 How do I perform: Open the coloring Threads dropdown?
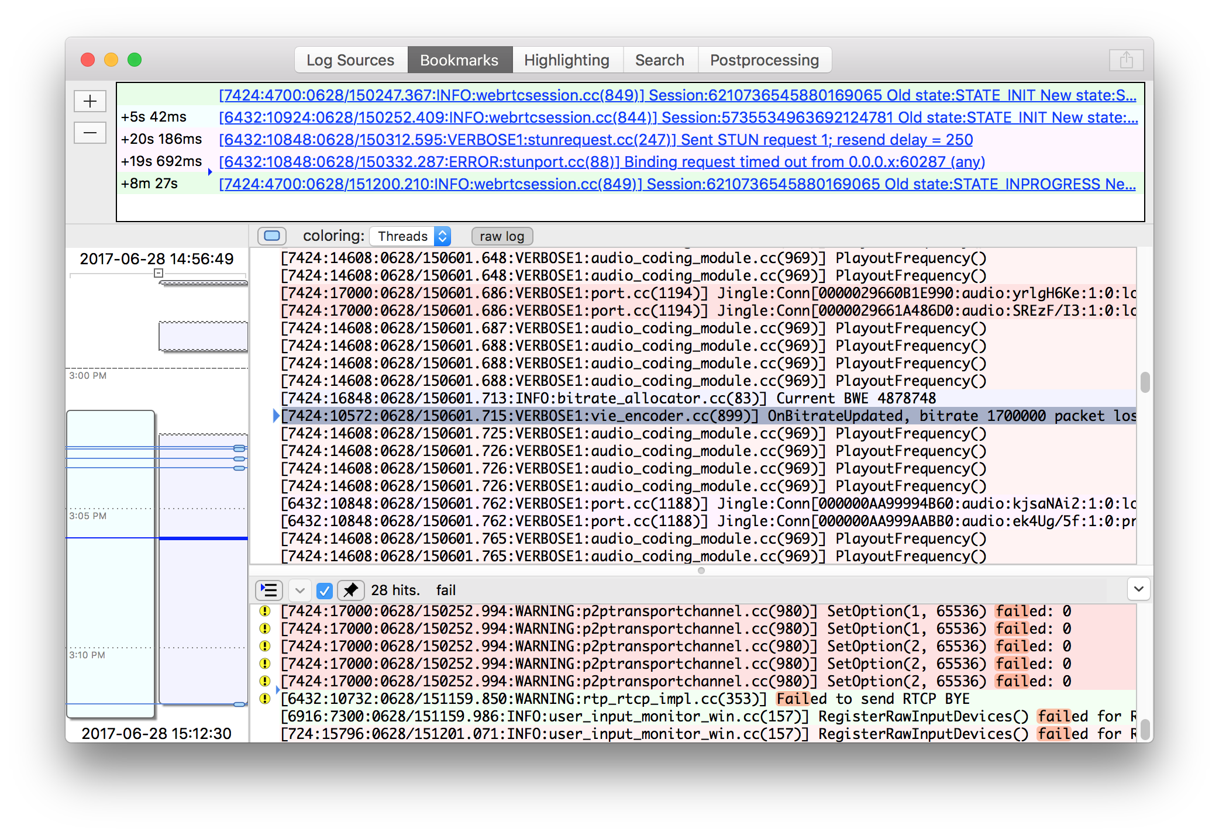pyautogui.click(x=411, y=236)
